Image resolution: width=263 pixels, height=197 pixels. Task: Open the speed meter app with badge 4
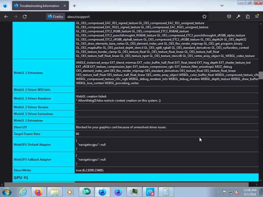[150, 192]
